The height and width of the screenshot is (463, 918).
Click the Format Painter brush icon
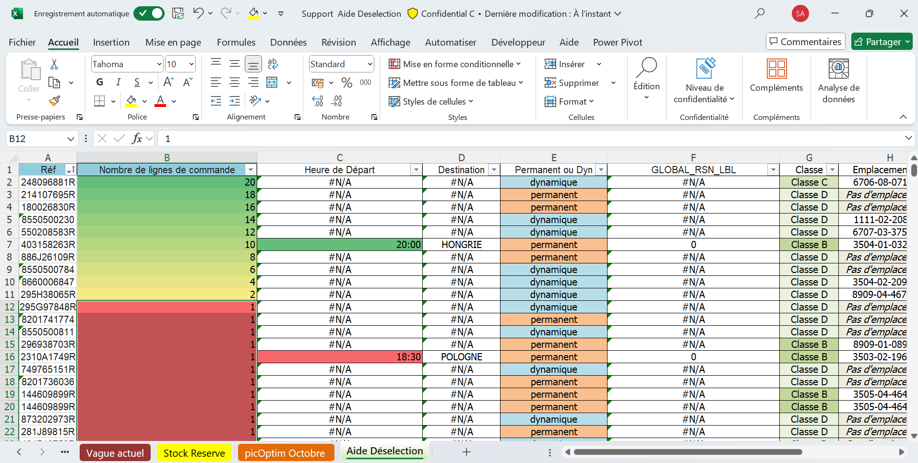click(x=54, y=101)
